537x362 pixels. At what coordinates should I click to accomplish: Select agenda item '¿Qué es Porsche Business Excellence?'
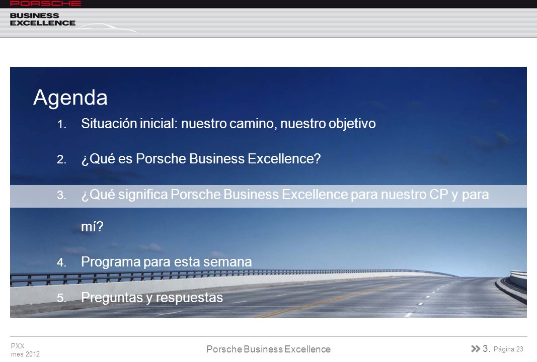(x=201, y=159)
